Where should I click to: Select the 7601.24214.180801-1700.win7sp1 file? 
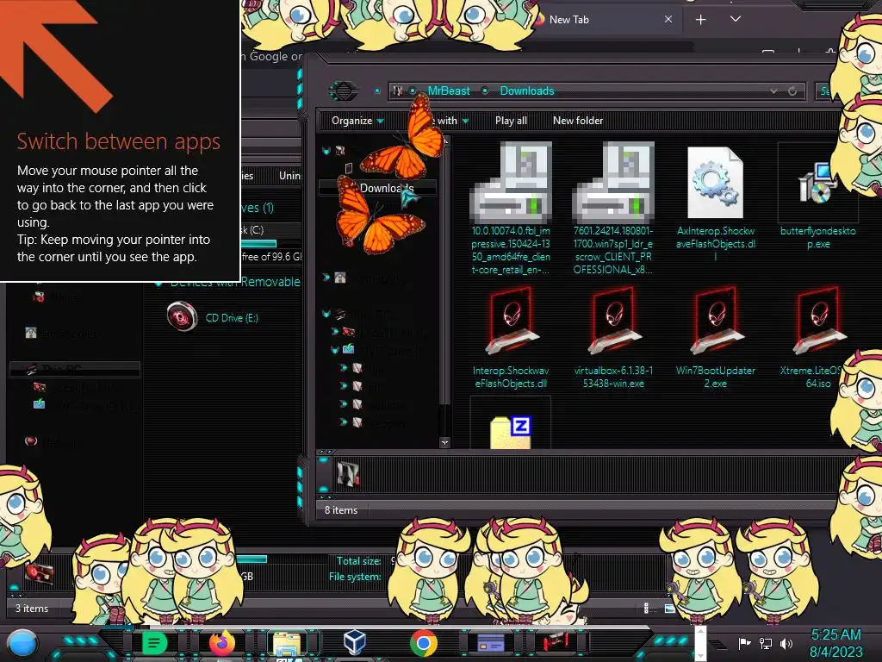(x=613, y=209)
